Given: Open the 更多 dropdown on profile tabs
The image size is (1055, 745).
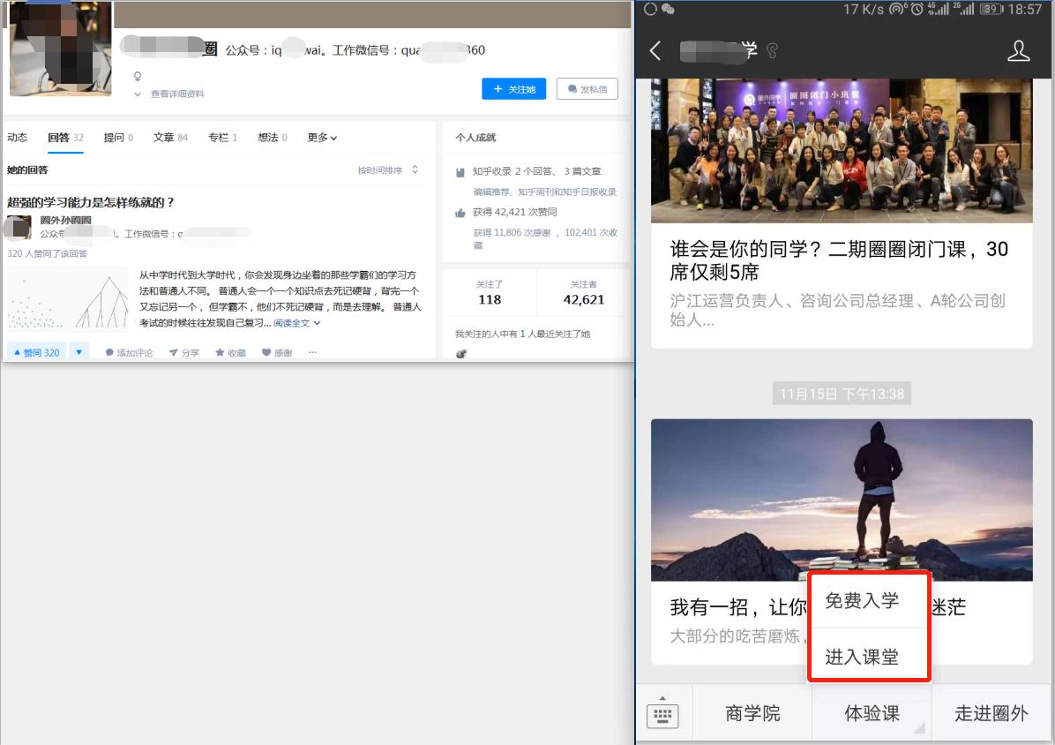Looking at the screenshot, I should point(321,137).
